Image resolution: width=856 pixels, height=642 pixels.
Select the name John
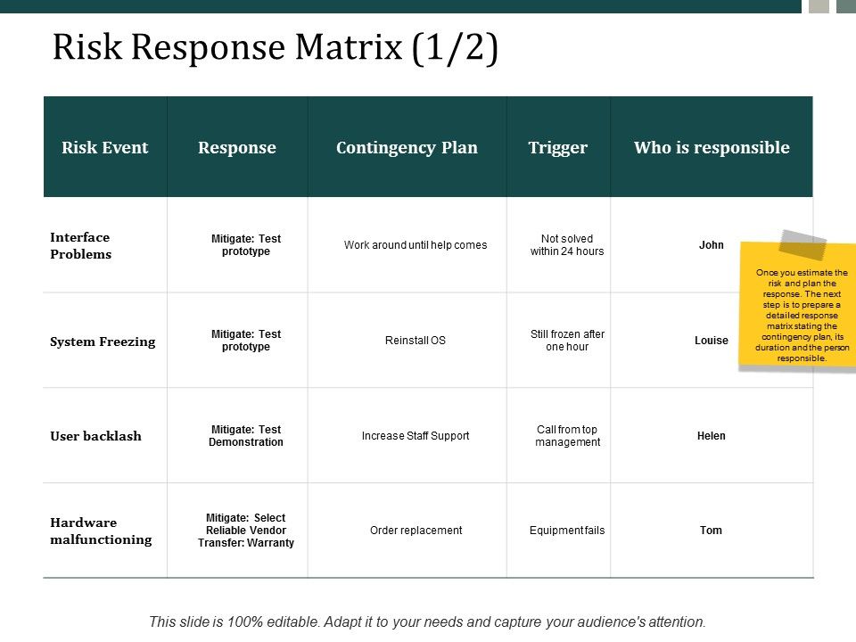point(712,245)
